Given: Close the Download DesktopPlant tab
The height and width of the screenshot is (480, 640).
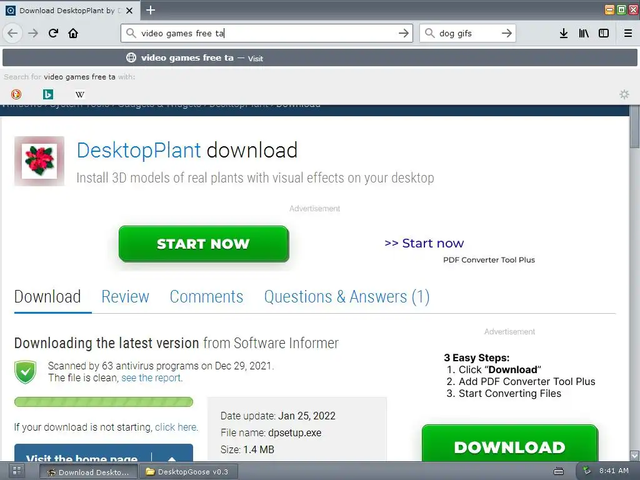Looking at the screenshot, I should coord(129,11).
